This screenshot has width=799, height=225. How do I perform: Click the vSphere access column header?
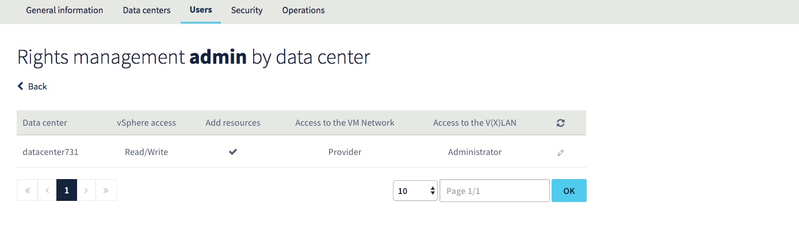point(147,123)
